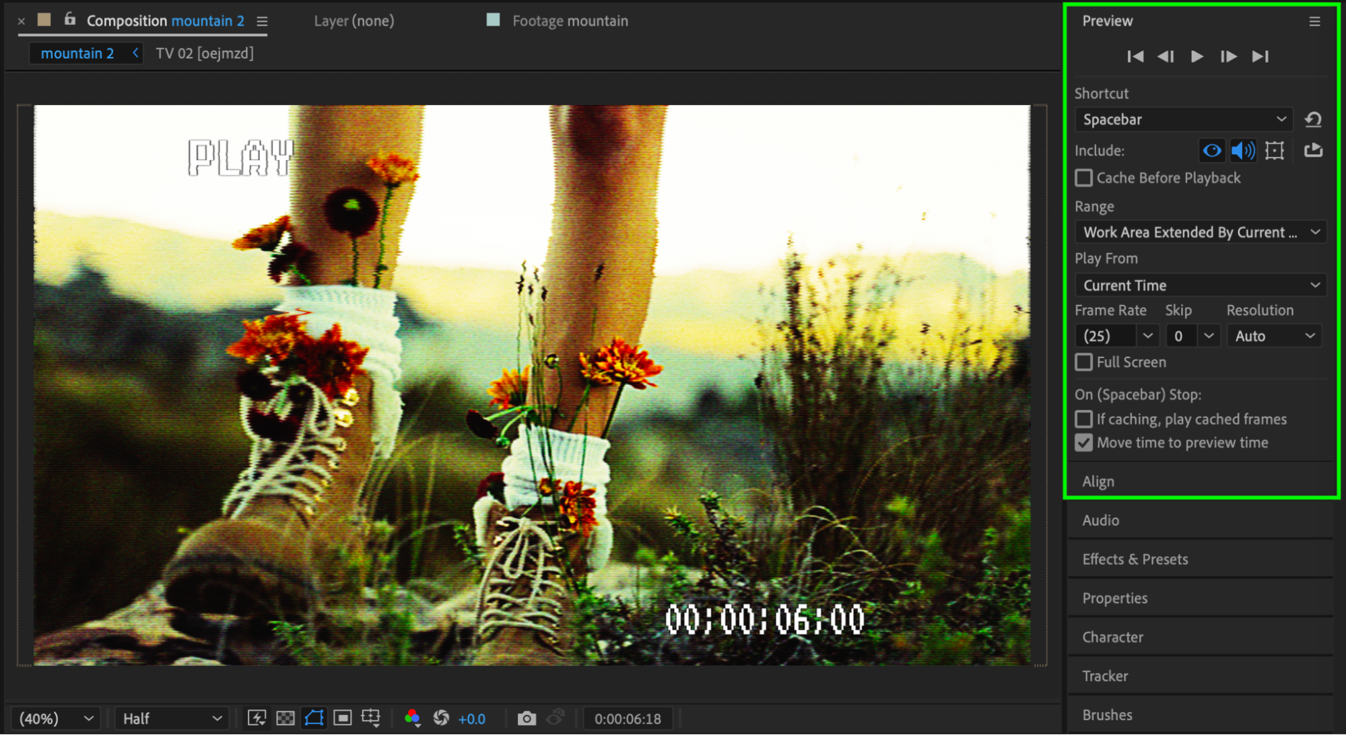Reset the preview shortcut settings icon

click(x=1313, y=120)
